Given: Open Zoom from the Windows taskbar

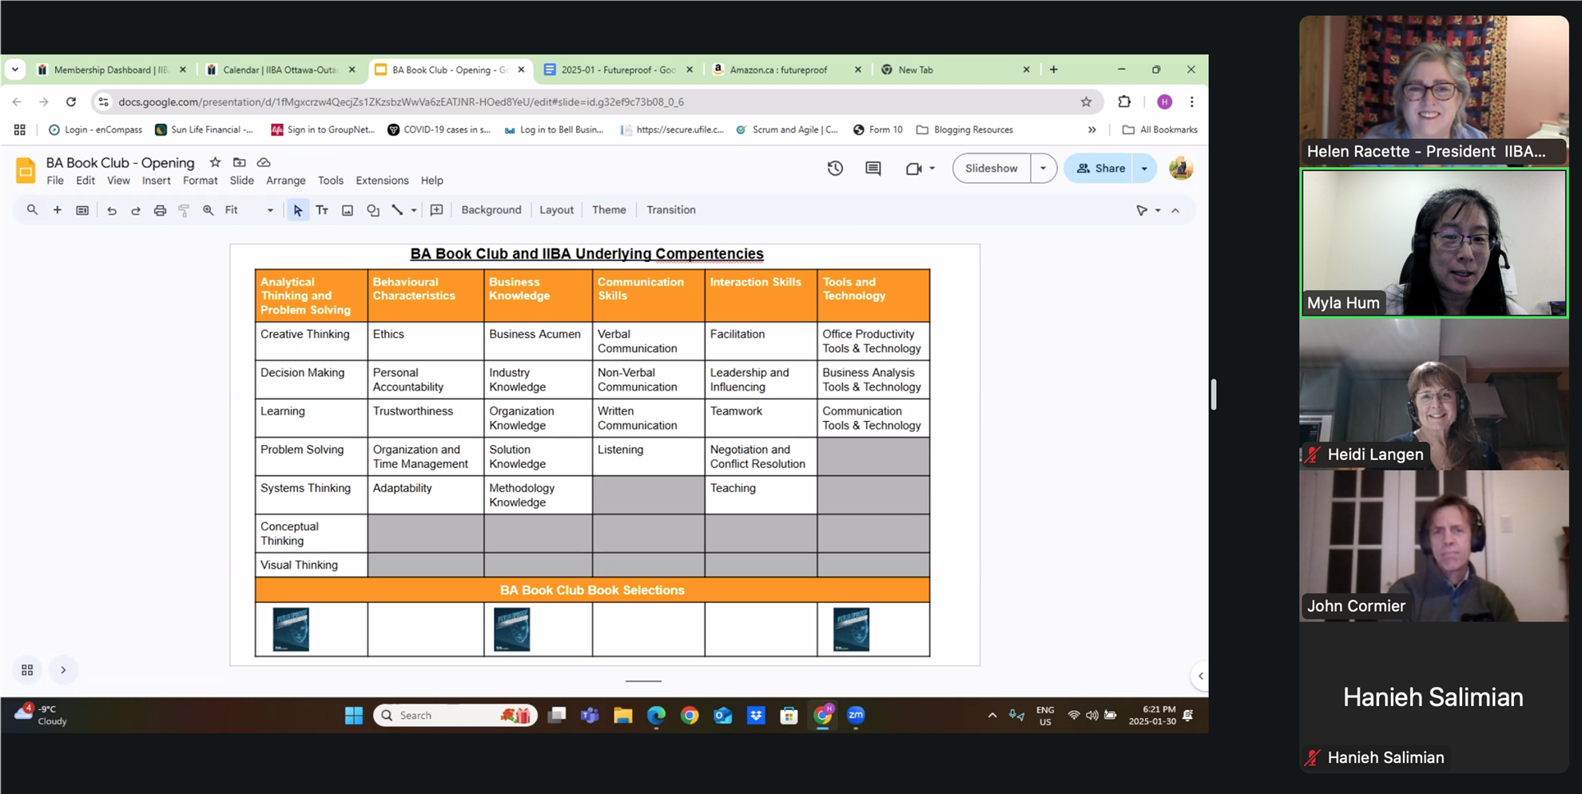Looking at the screenshot, I should tap(856, 715).
